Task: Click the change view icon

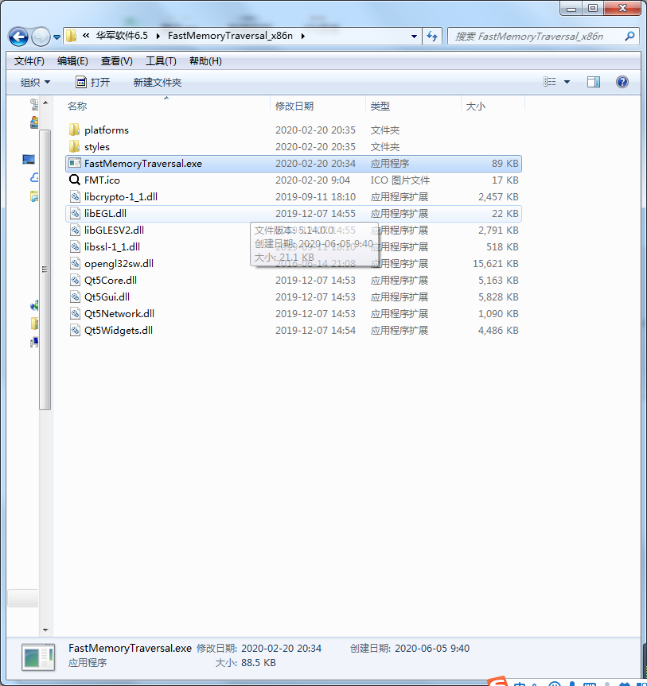Action: coord(549,82)
